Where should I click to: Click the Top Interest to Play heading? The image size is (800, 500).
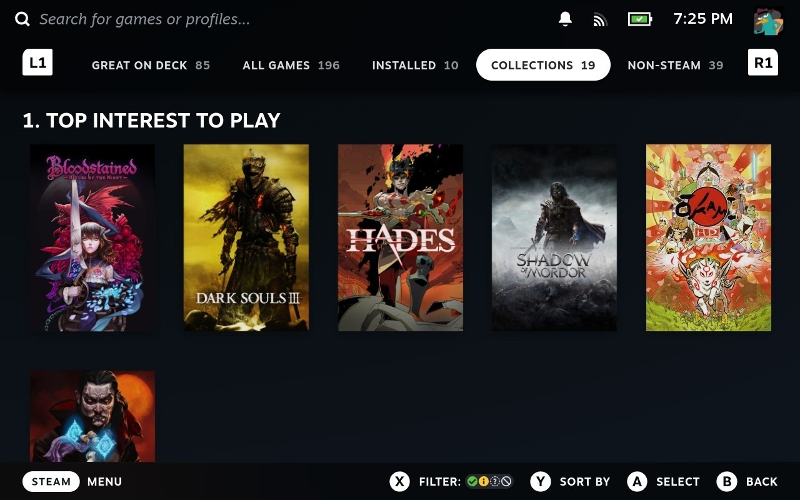pyautogui.click(x=151, y=120)
